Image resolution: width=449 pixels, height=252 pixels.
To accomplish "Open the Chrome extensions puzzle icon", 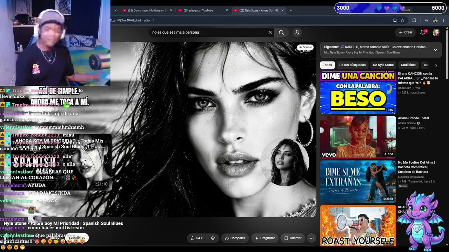I will [414, 20].
